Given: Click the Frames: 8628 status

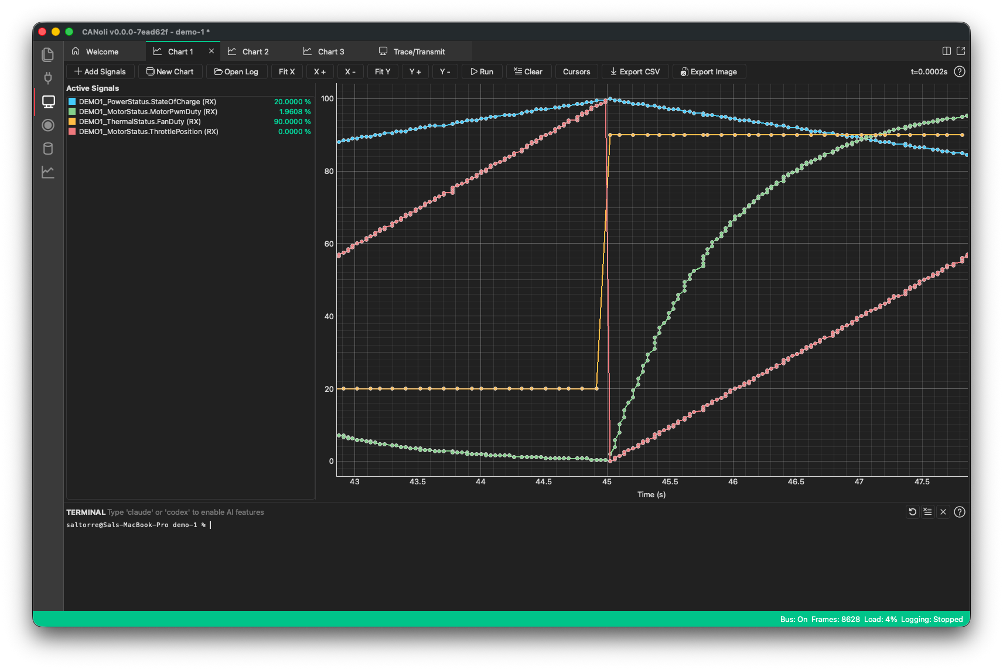Looking at the screenshot, I should (835, 619).
